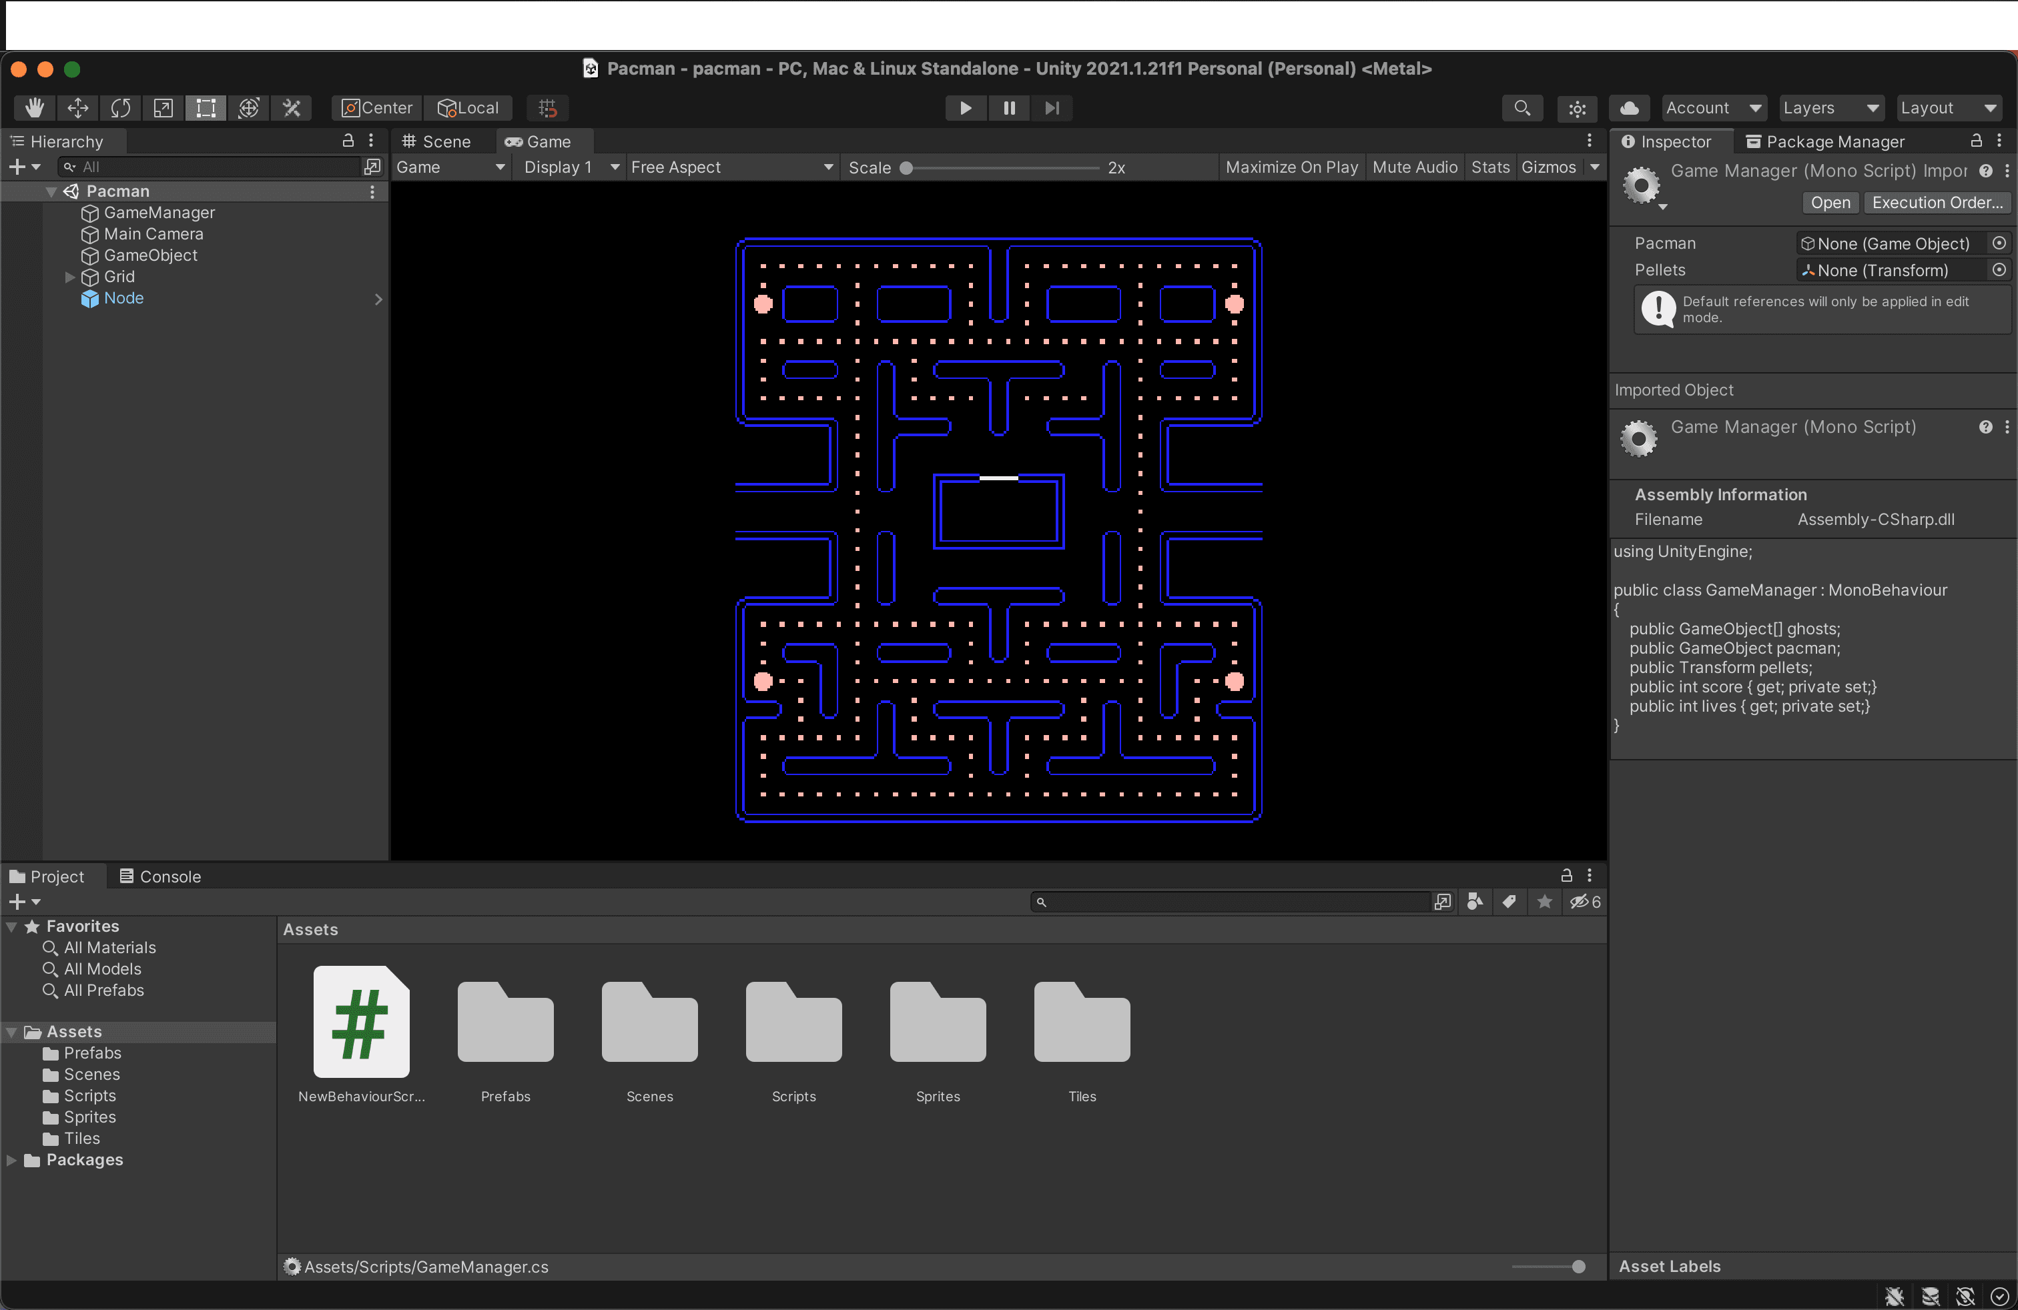Click the Open button in Inspector
Screen dimensions: 2018x1310
click(x=1830, y=203)
